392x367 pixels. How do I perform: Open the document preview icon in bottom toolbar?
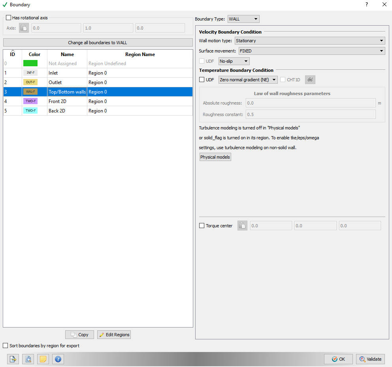[x=28, y=359]
